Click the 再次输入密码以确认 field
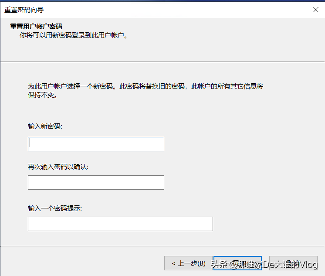 [96, 182]
